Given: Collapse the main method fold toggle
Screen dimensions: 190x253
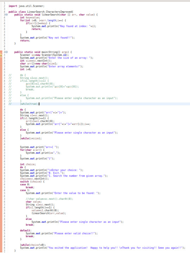Looking at the screenshot, I should coord(6,52).
